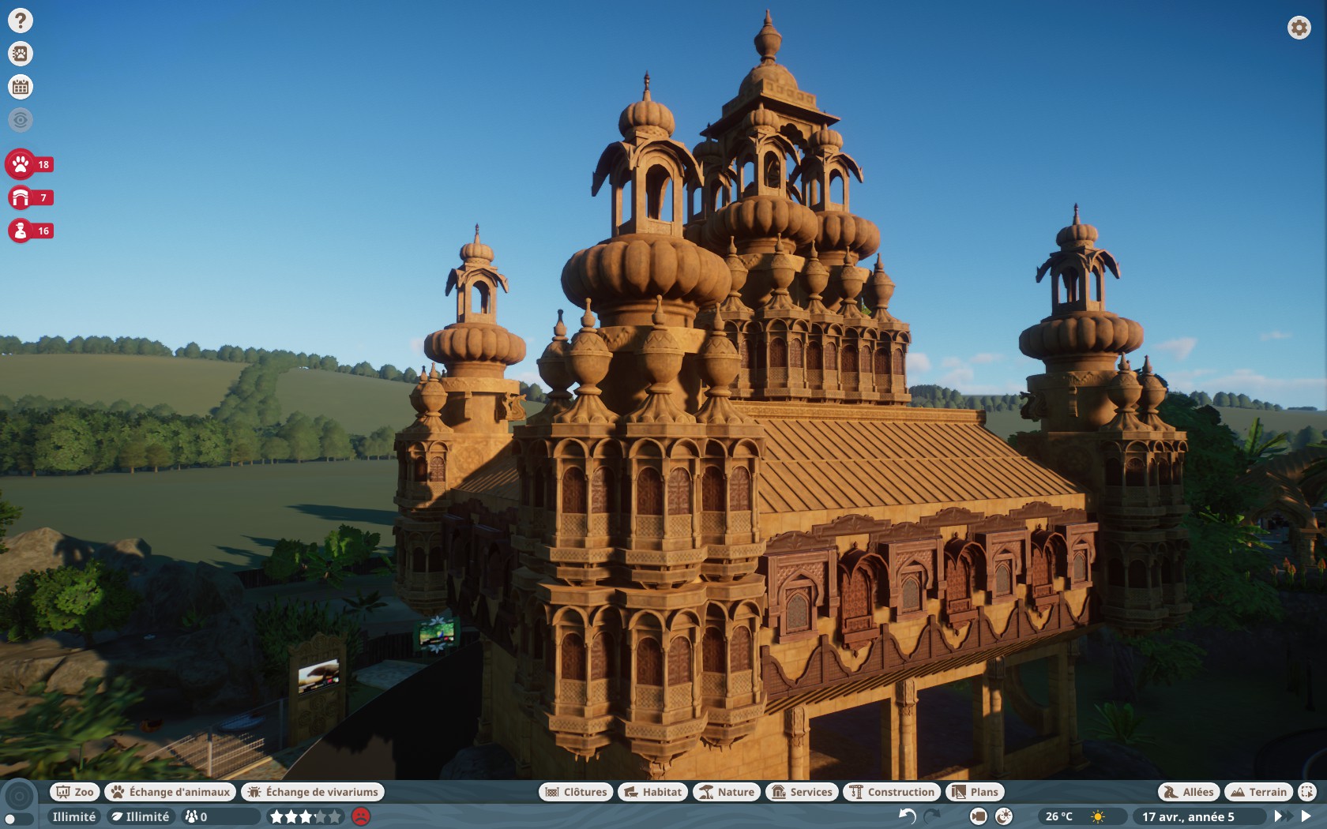This screenshot has height=829, width=1327.
Task: Select the Habitat build tab
Action: (652, 792)
